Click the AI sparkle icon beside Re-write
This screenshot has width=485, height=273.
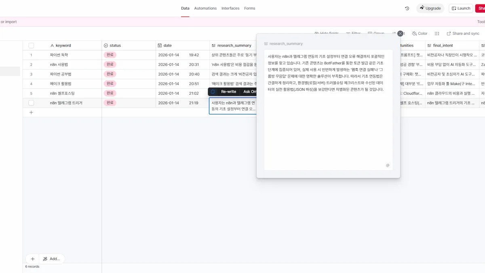(213, 92)
